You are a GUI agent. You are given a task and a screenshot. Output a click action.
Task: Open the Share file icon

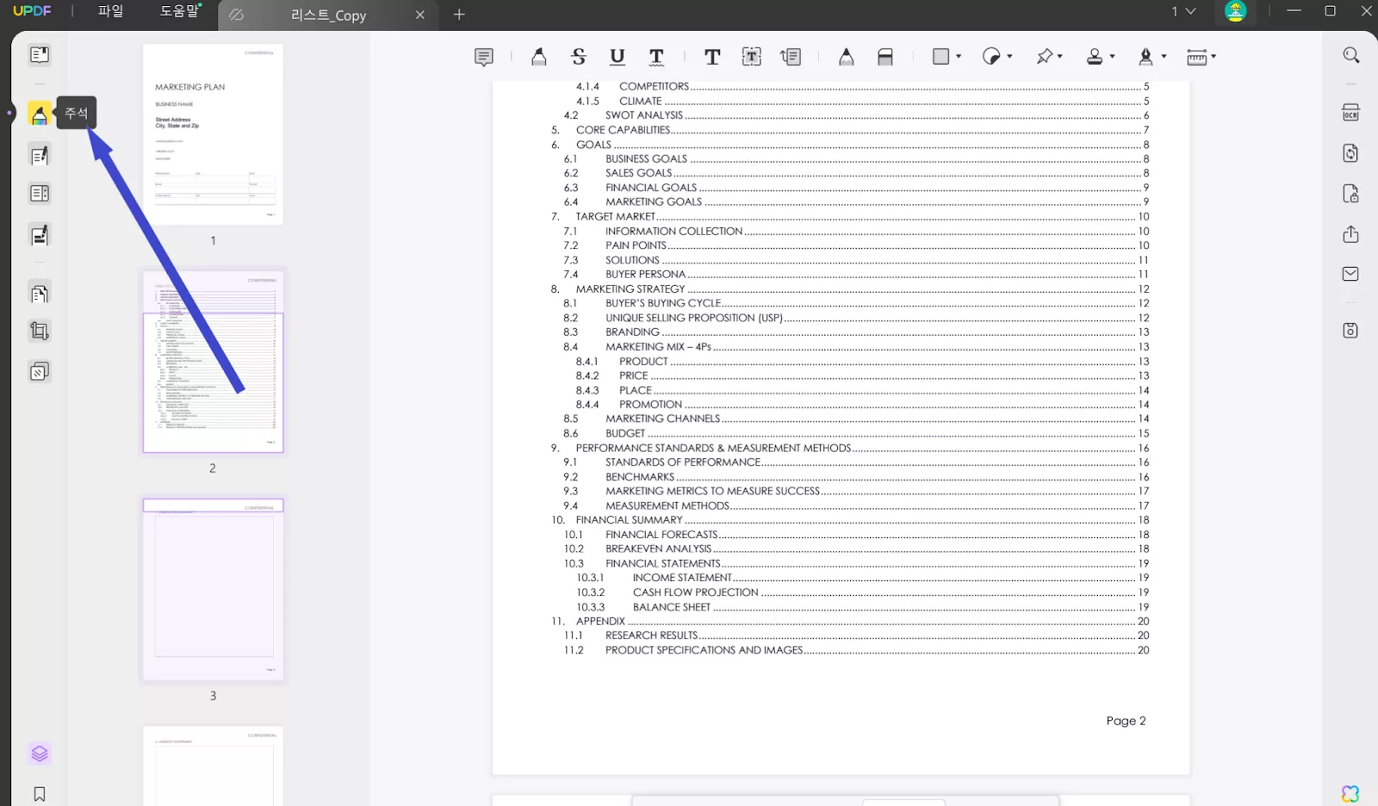(x=1350, y=234)
